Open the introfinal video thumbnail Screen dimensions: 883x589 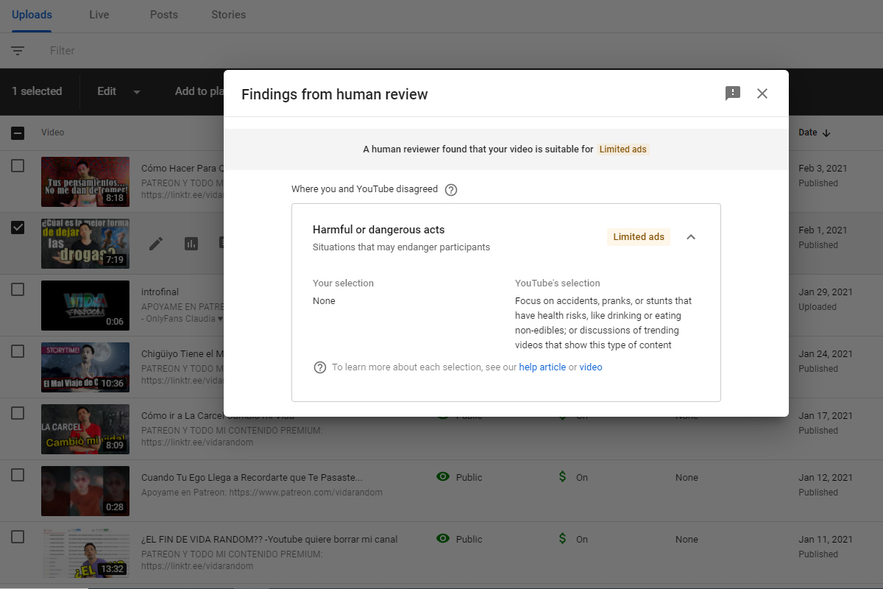[x=85, y=305]
